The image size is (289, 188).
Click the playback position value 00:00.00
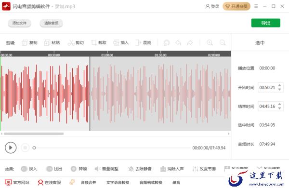tap(267, 68)
